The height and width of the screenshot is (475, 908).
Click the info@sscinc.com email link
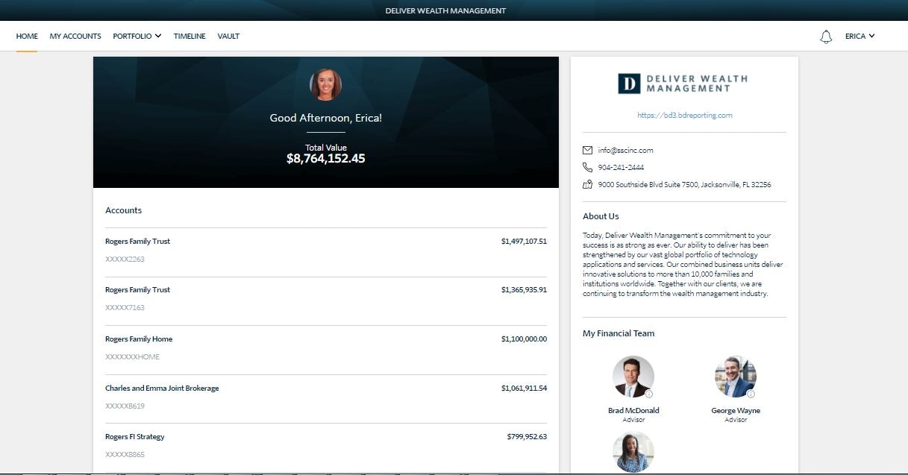(625, 150)
